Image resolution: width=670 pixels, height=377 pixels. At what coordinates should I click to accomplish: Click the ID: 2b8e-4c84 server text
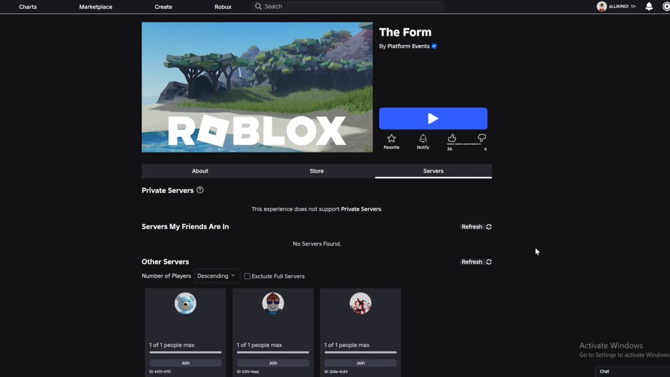coord(336,371)
